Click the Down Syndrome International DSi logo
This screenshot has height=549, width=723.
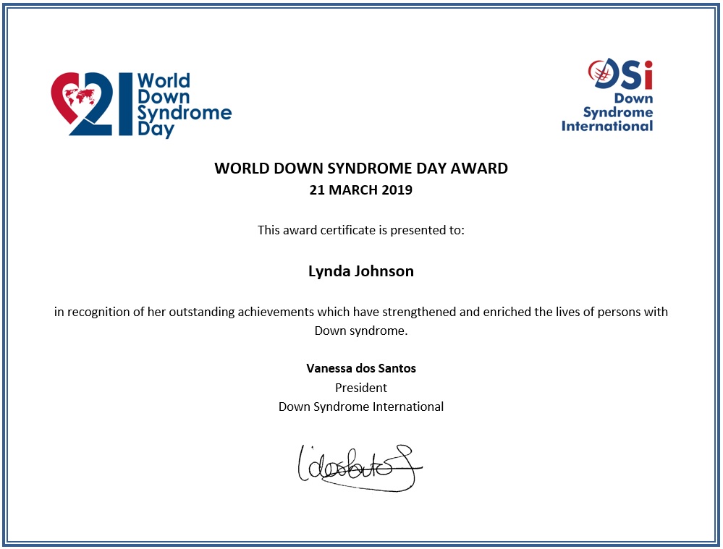(x=607, y=95)
